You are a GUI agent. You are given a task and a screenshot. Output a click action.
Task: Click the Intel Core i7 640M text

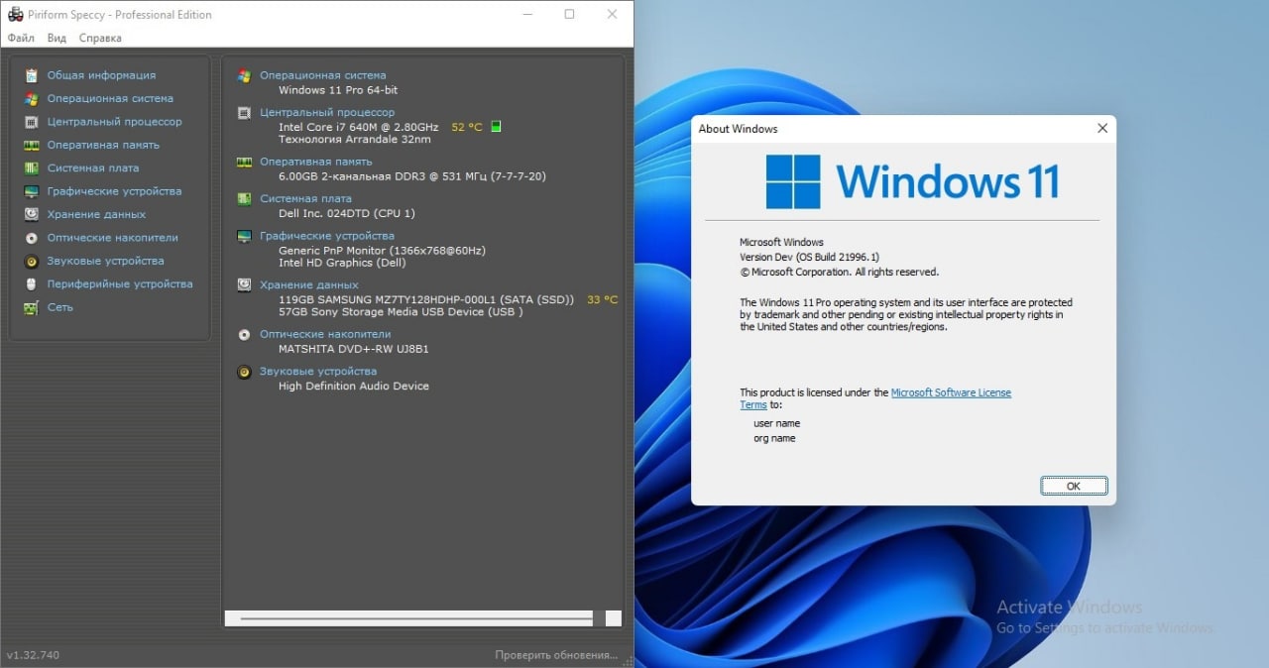click(358, 127)
